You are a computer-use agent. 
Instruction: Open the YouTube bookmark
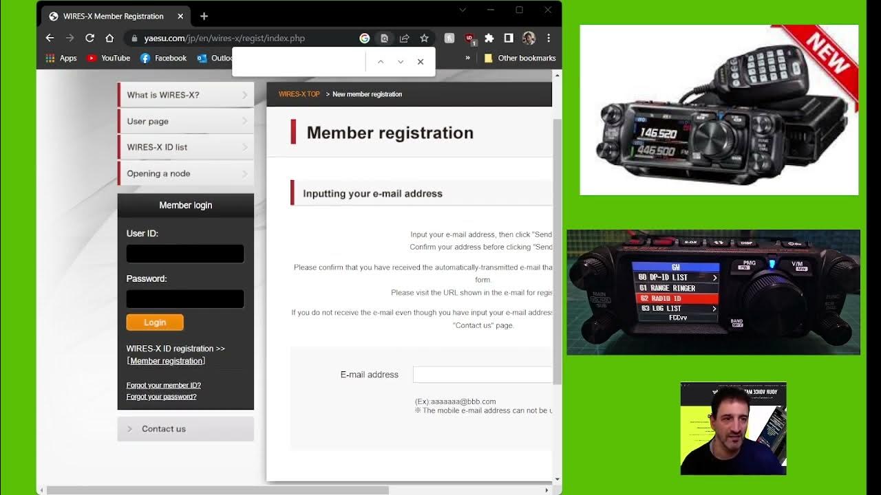tap(109, 58)
